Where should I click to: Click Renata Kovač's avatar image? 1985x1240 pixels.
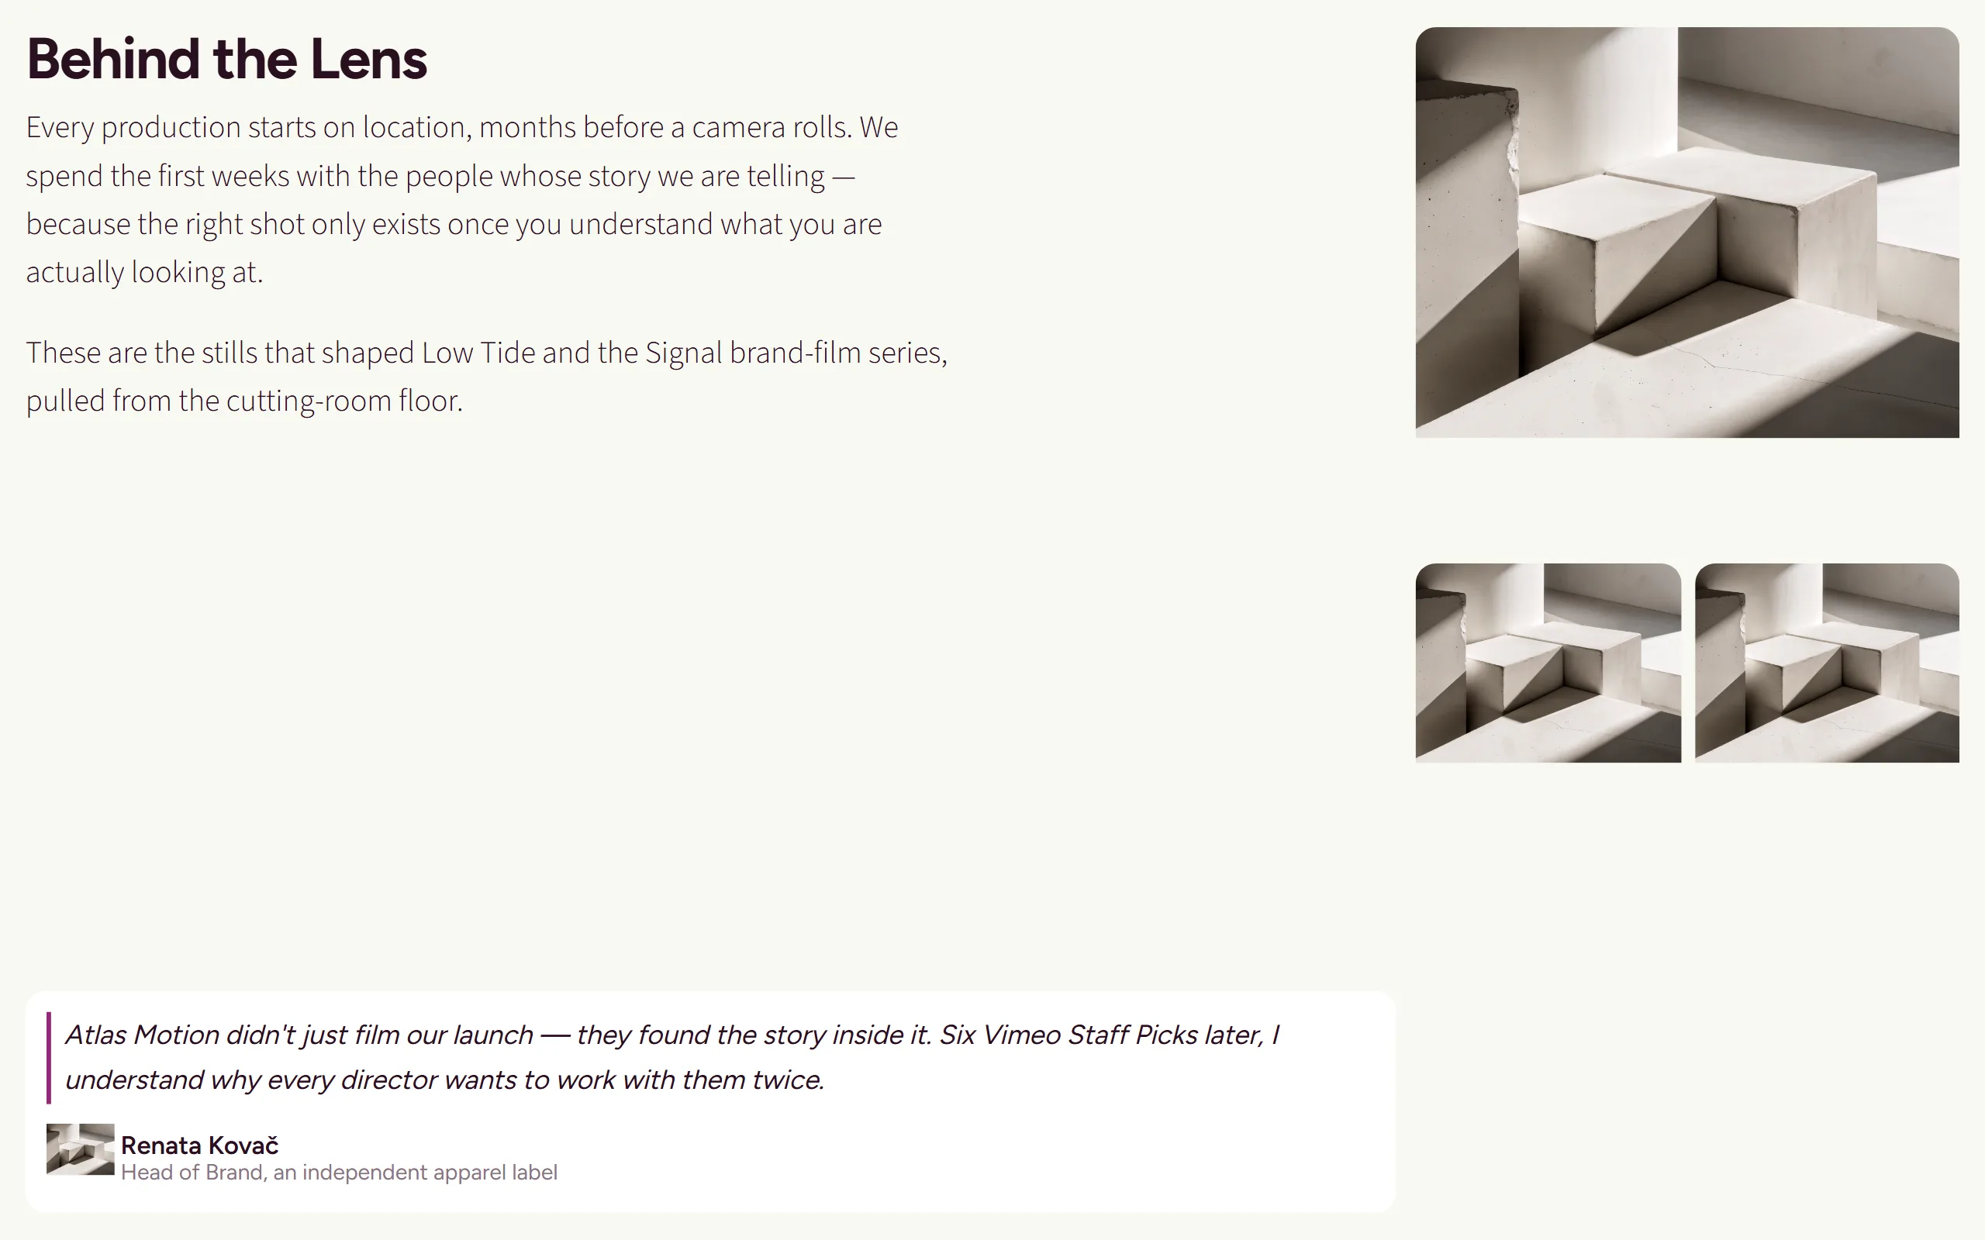tap(81, 1148)
